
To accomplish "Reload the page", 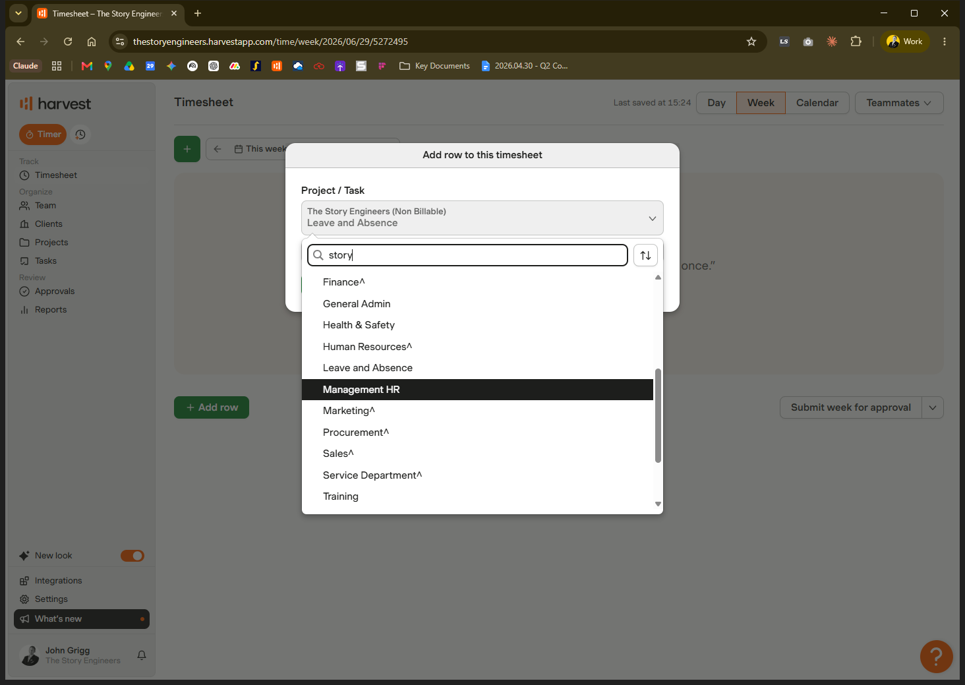I will tap(68, 42).
